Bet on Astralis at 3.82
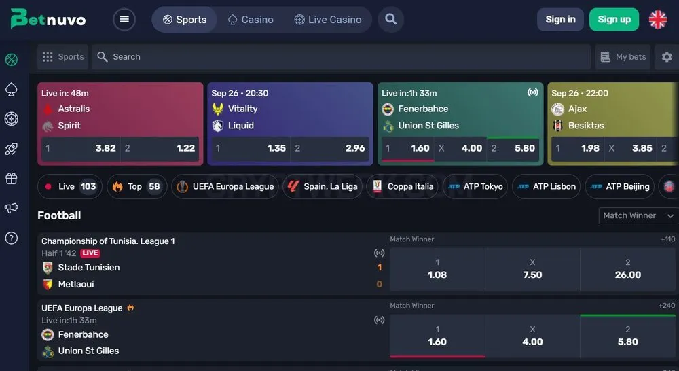The height and width of the screenshot is (371, 679). pyautogui.click(x=81, y=148)
